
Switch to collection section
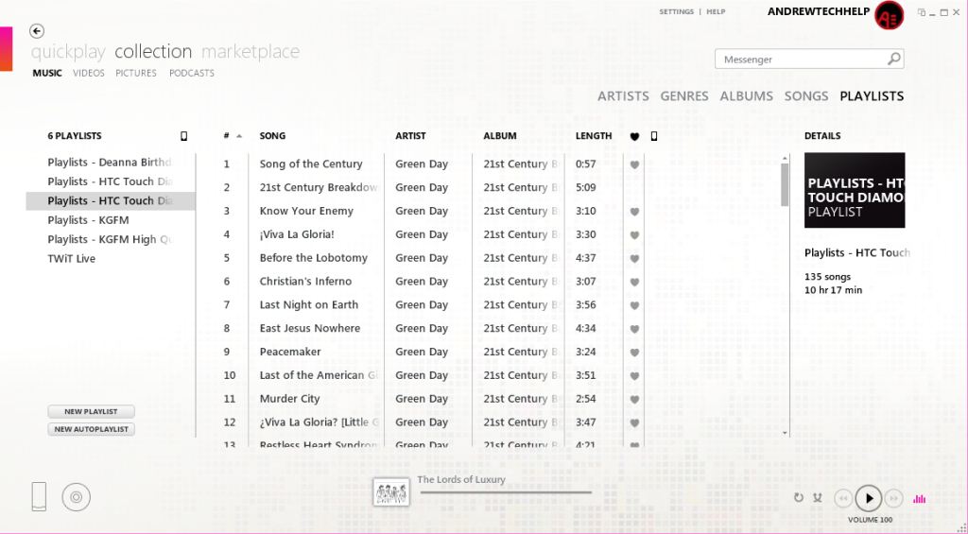pyautogui.click(x=153, y=51)
